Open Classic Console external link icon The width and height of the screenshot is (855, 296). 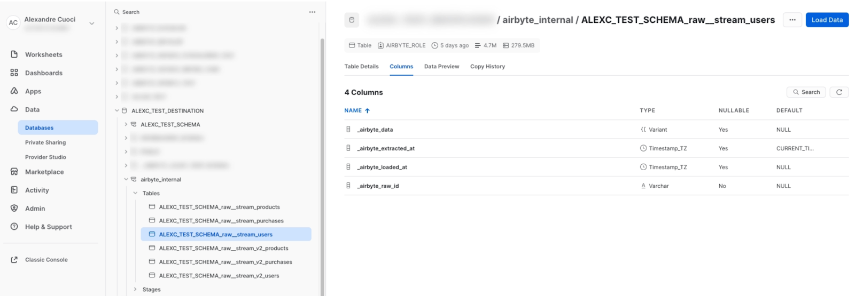pyautogui.click(x=14, y=260)
